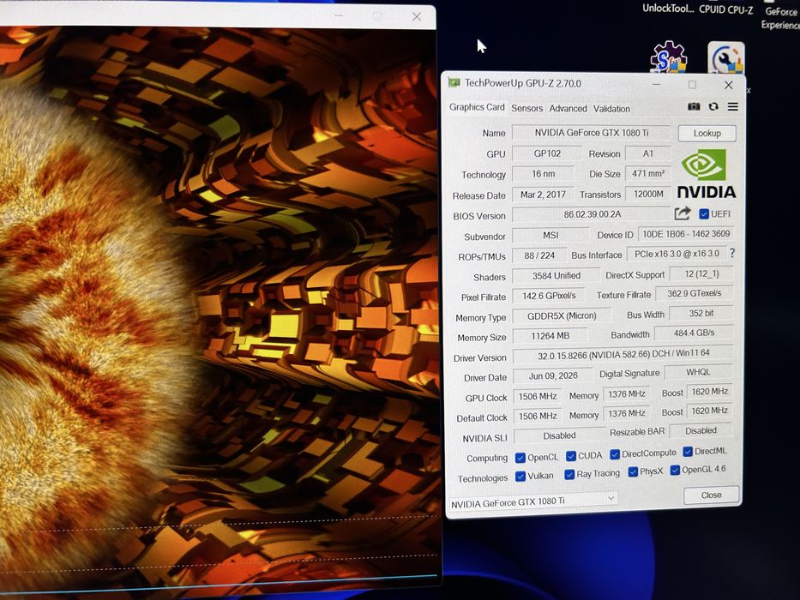The image size is (800, 600).
Task: Click the Bus Width value 352 bit
Action: (701, 313)
